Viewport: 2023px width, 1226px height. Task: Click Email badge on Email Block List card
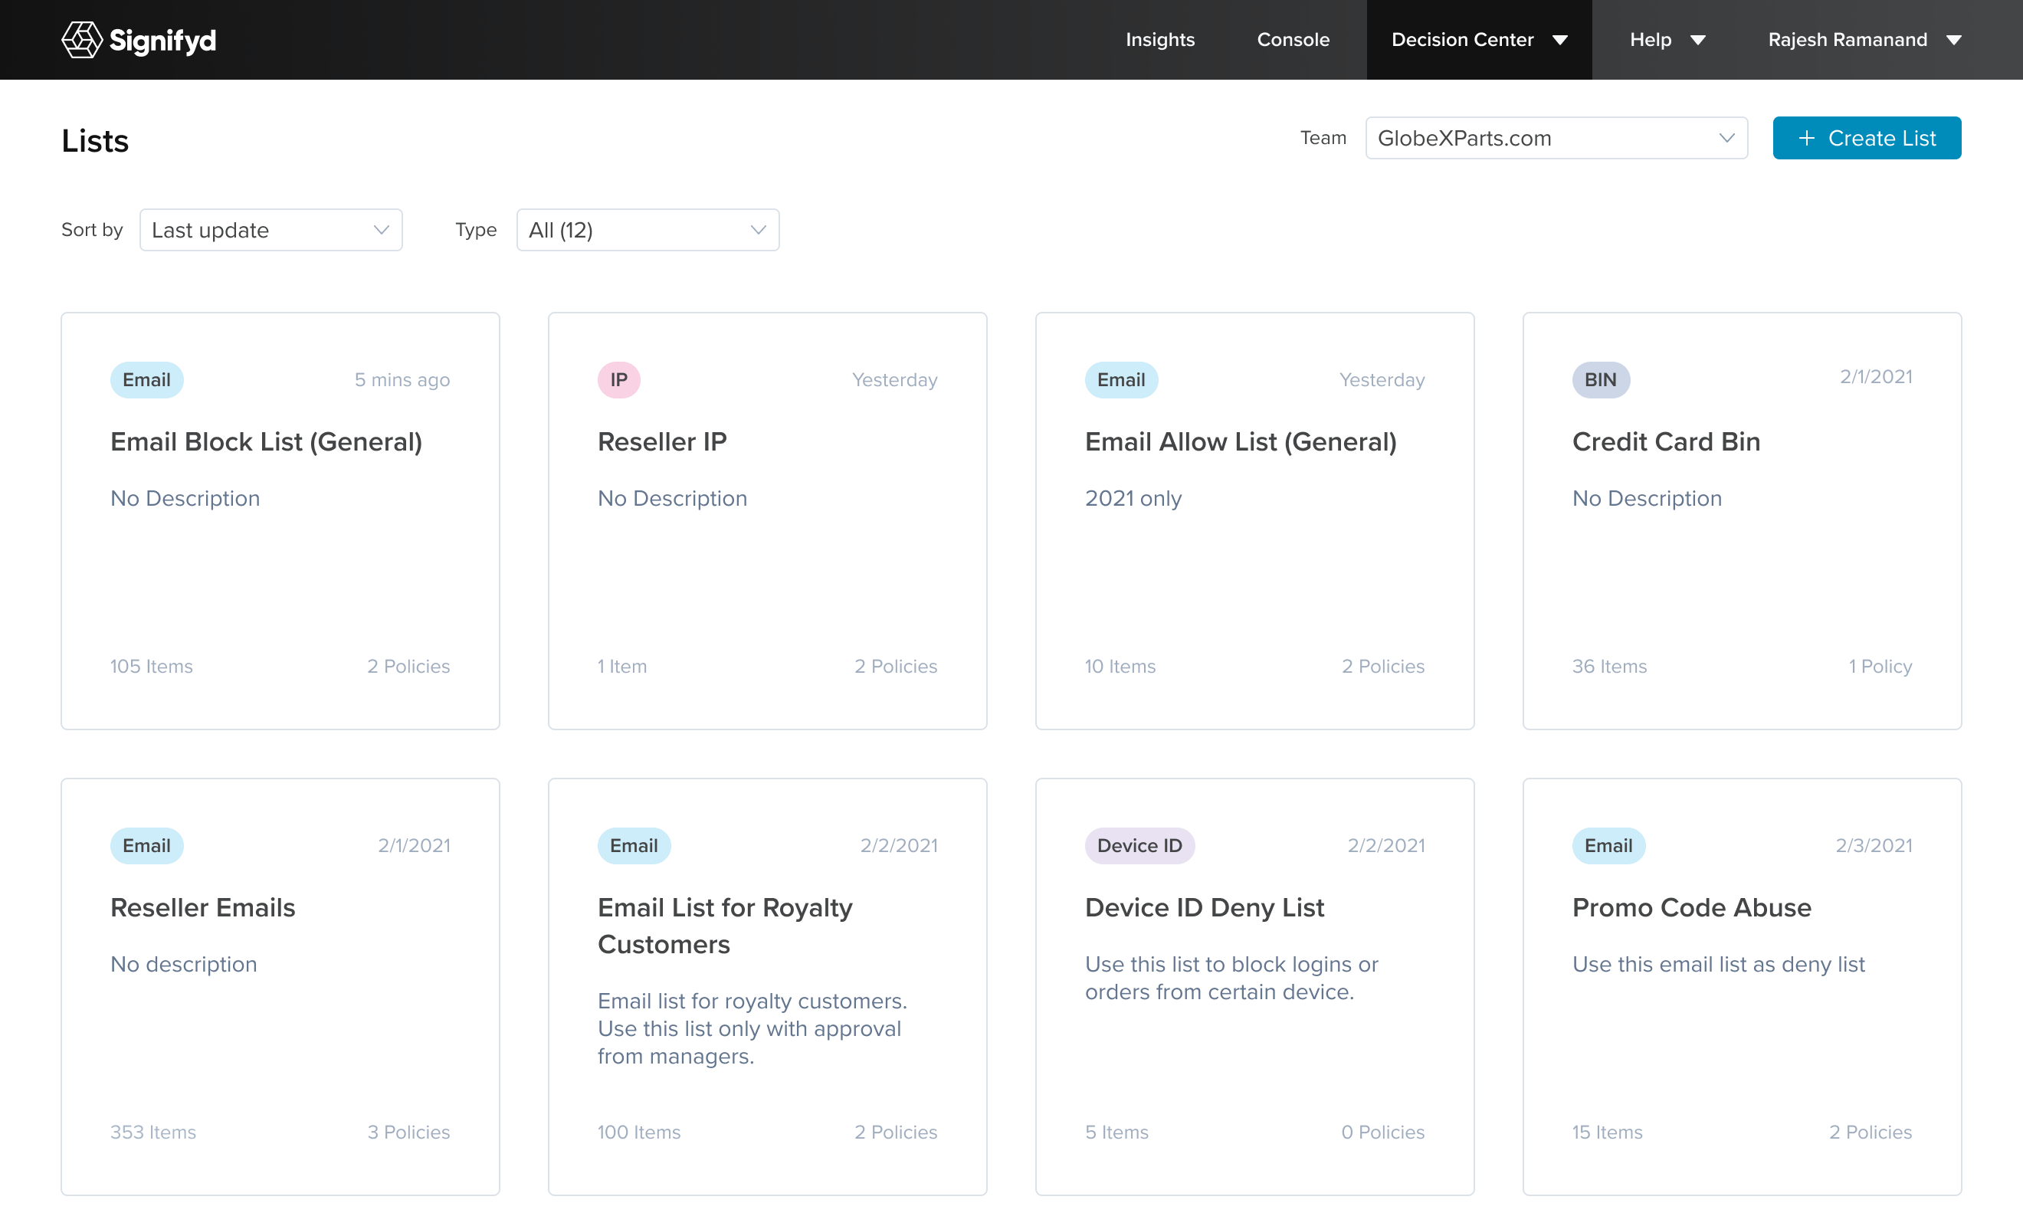146,379
